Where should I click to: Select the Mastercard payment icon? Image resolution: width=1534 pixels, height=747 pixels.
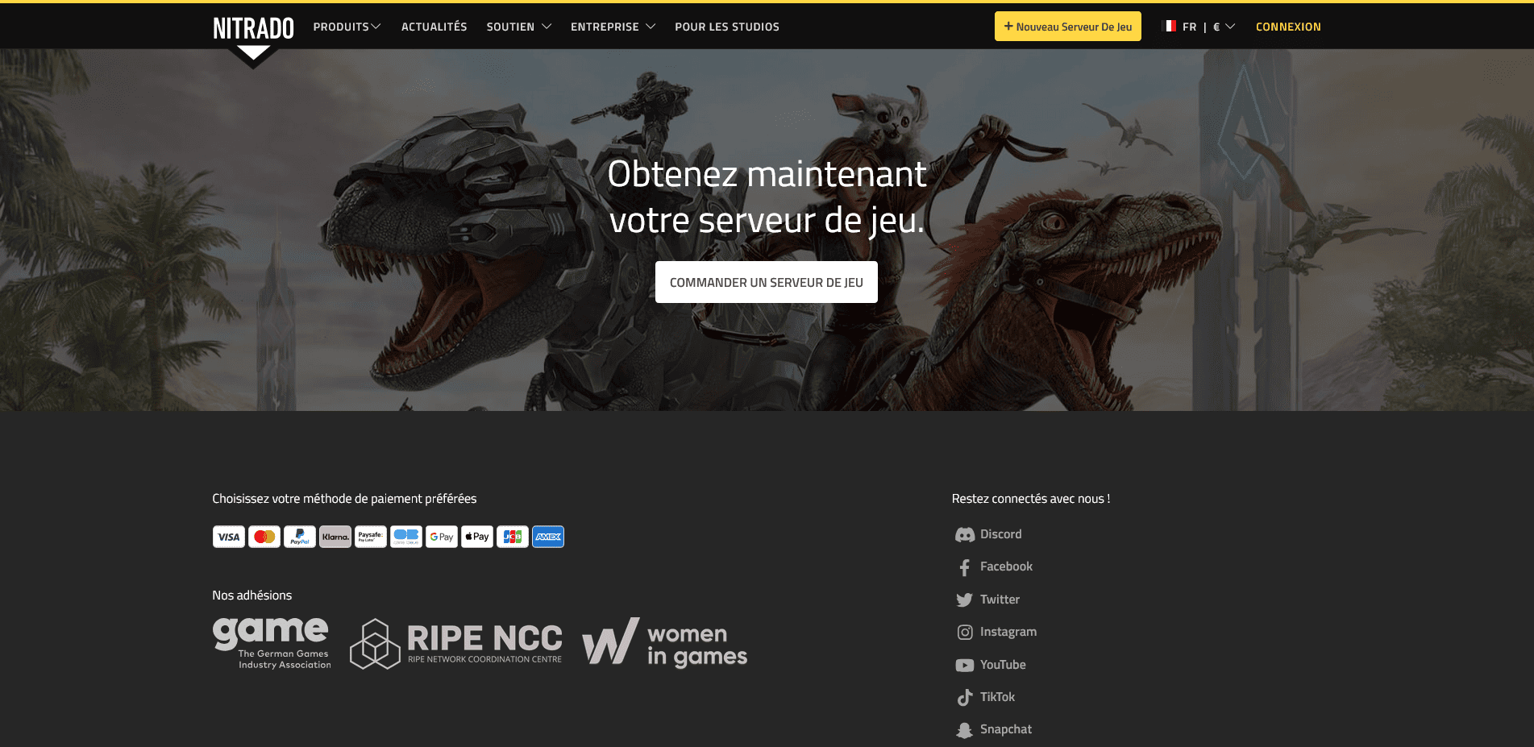click(264, 537)
